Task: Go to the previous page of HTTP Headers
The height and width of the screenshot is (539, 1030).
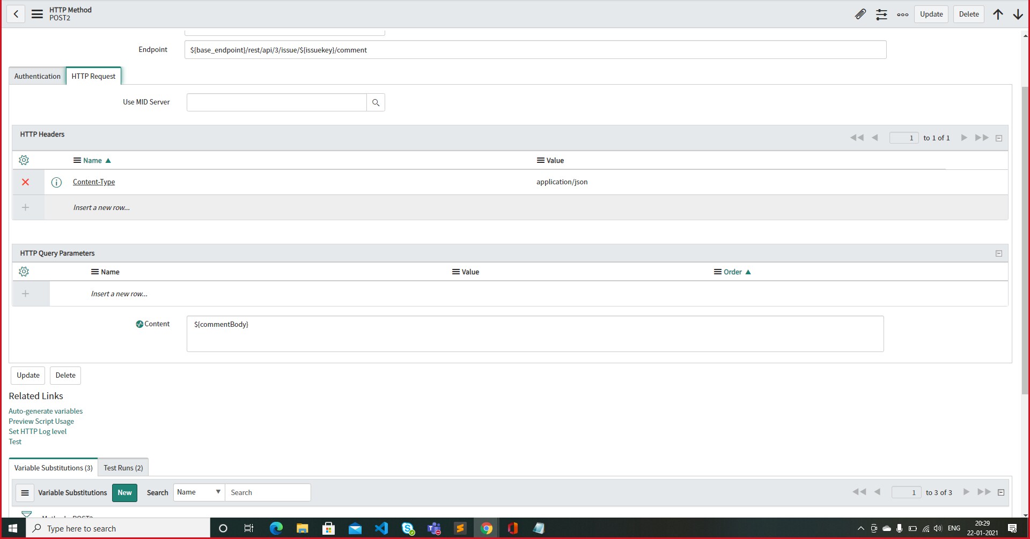Action: 875,138
